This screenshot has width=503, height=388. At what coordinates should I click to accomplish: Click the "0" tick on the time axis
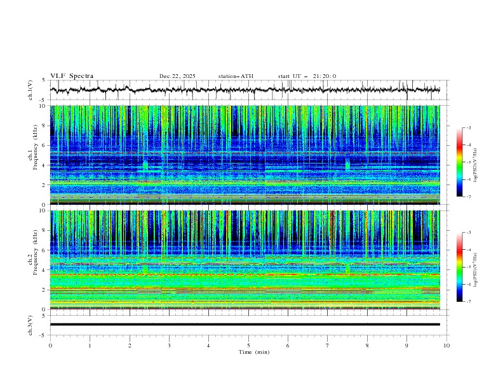pyautogui.click(x=50, y=346)
